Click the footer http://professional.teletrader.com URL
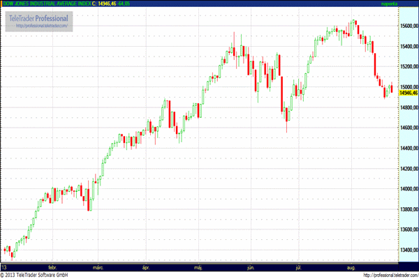The image size is (419, 279). pyautogui.click(x=378, y=274)
